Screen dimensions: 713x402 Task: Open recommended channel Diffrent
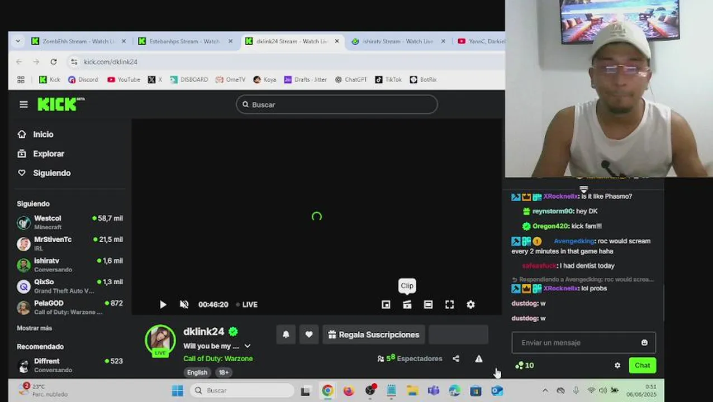coord(70,365)
